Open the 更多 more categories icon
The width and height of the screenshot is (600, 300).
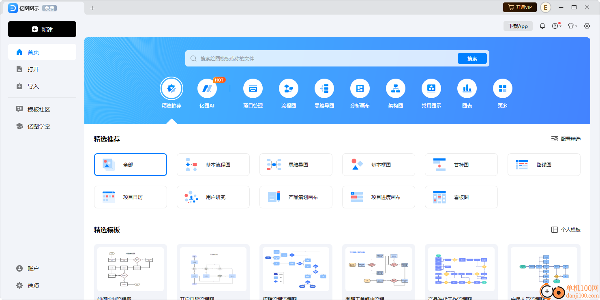pyautogui.click(x=503, y=88)
